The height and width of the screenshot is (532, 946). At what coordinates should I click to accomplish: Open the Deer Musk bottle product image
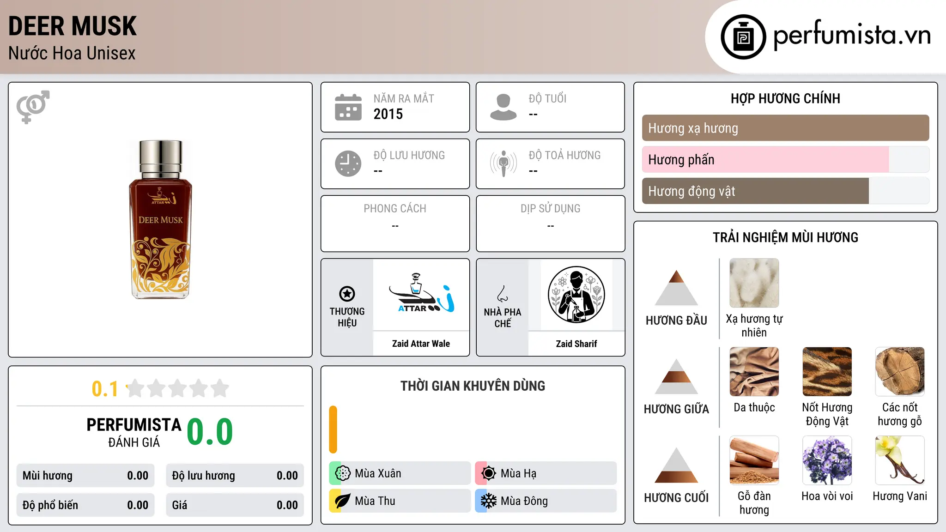tap(160, 219)
